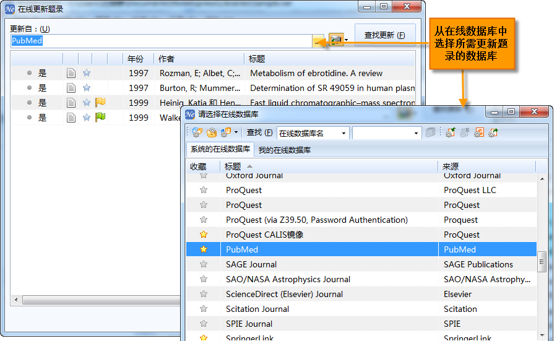
Task: Toggle star on the Walker 1999 row
Action: (x=86, y=117)
